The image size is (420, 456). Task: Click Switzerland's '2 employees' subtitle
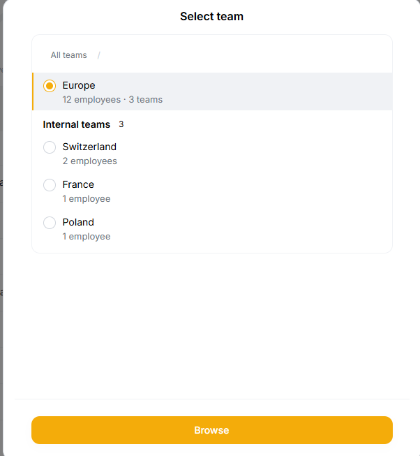click(89, 161)
